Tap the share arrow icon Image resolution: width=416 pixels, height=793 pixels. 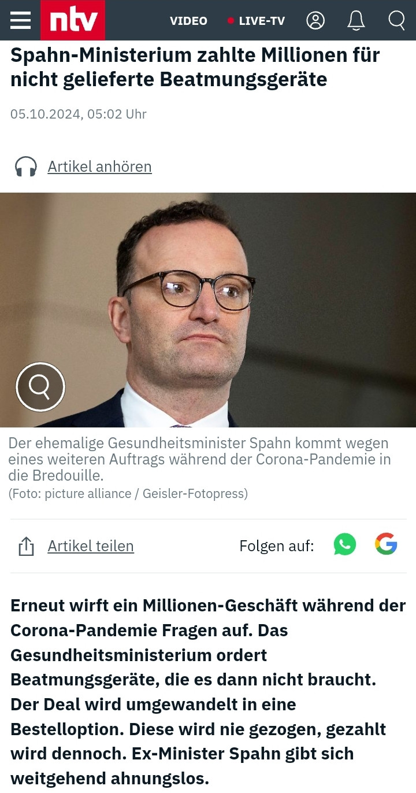(26, 546)
